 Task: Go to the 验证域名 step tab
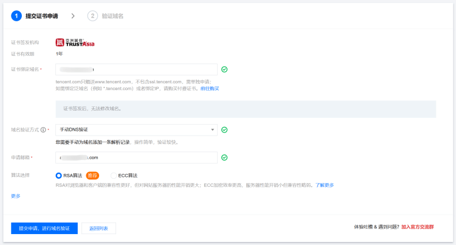[112, 16]
